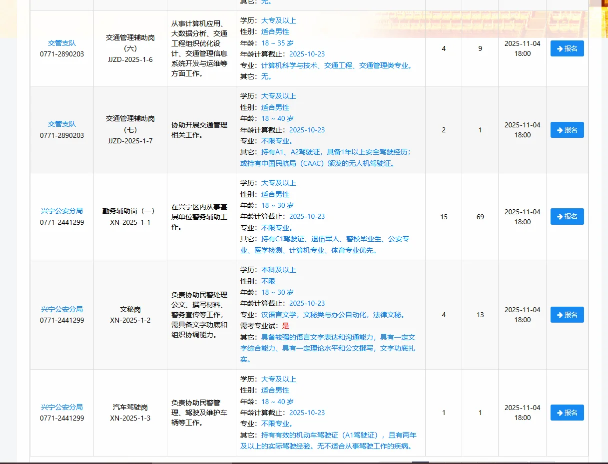
Task: Click the arrow icon in 交通管理辅助岗(六) 报名 button
Action: 559,48
